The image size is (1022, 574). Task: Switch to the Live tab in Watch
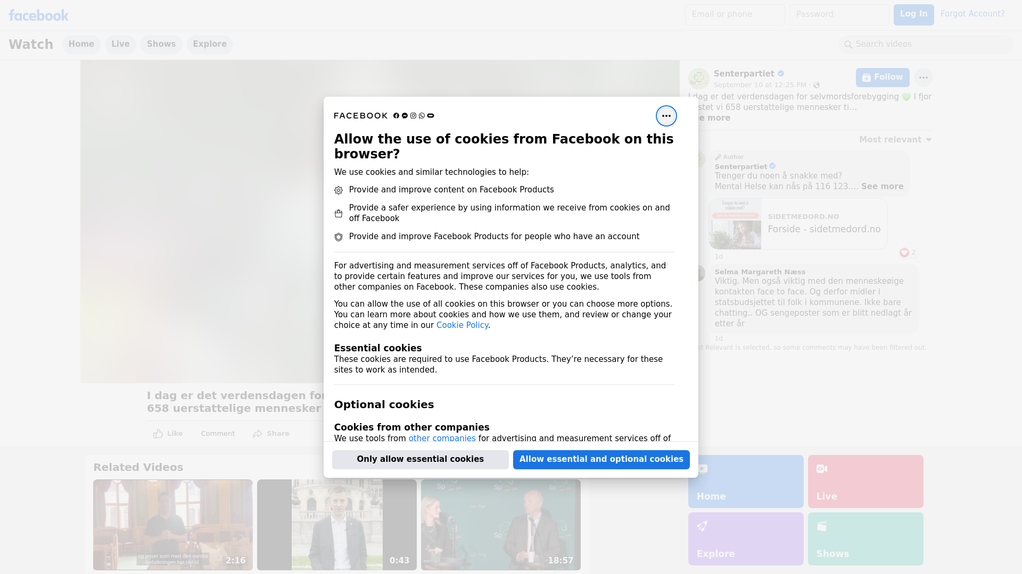coord(120,44)
